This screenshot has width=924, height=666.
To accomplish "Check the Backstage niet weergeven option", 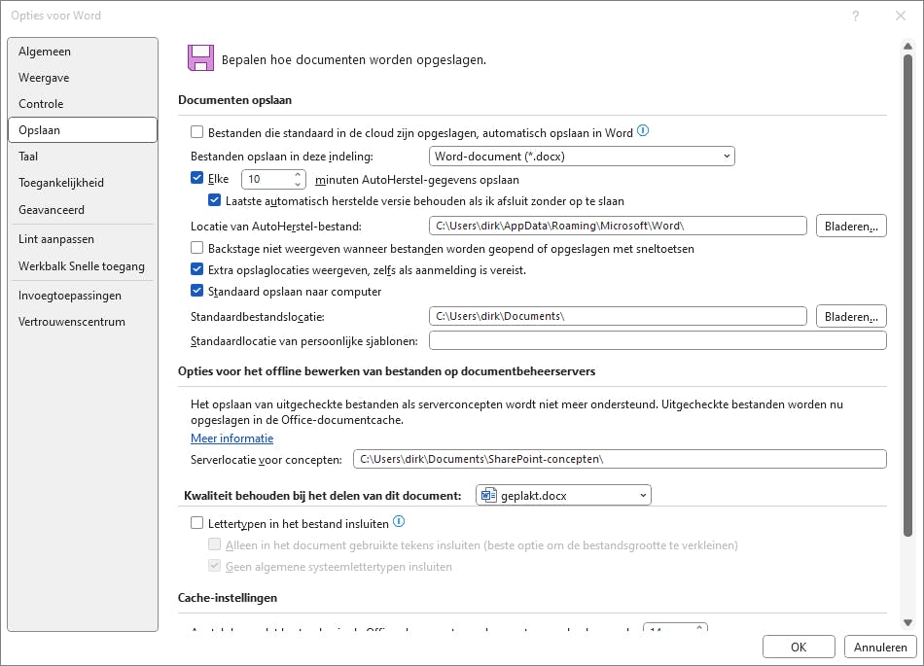I will click(197, 249).
